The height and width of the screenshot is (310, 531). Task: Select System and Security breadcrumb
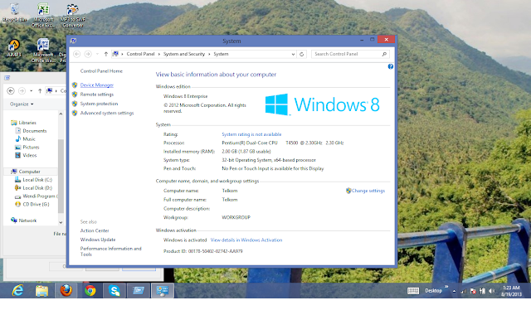[x=184, y=54]
